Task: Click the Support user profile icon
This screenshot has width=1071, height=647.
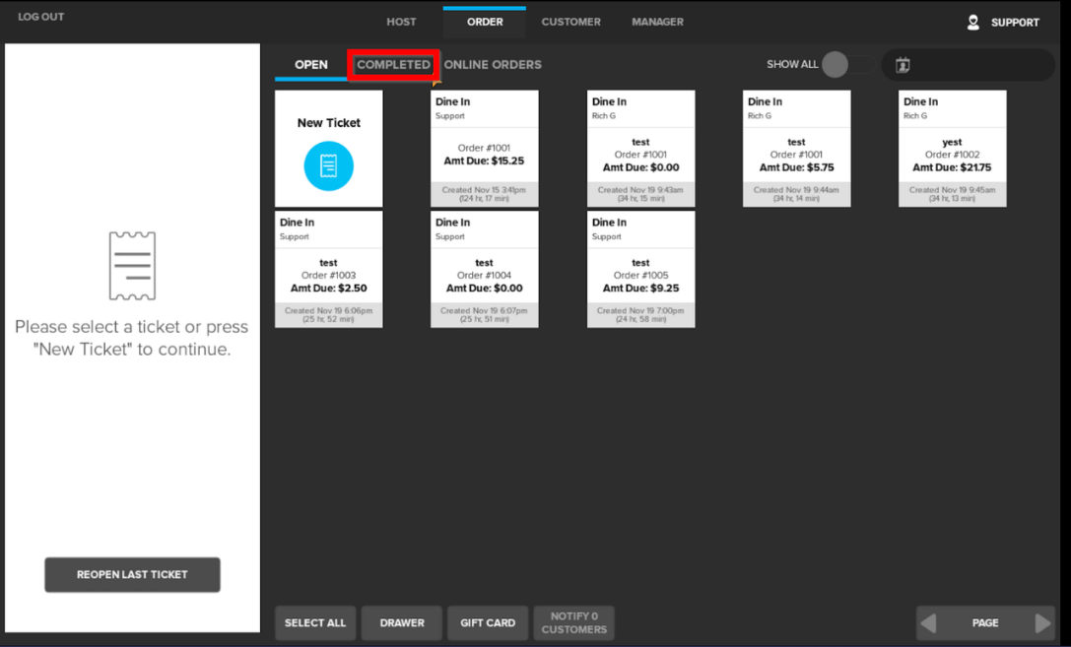Action: [972, 22]
